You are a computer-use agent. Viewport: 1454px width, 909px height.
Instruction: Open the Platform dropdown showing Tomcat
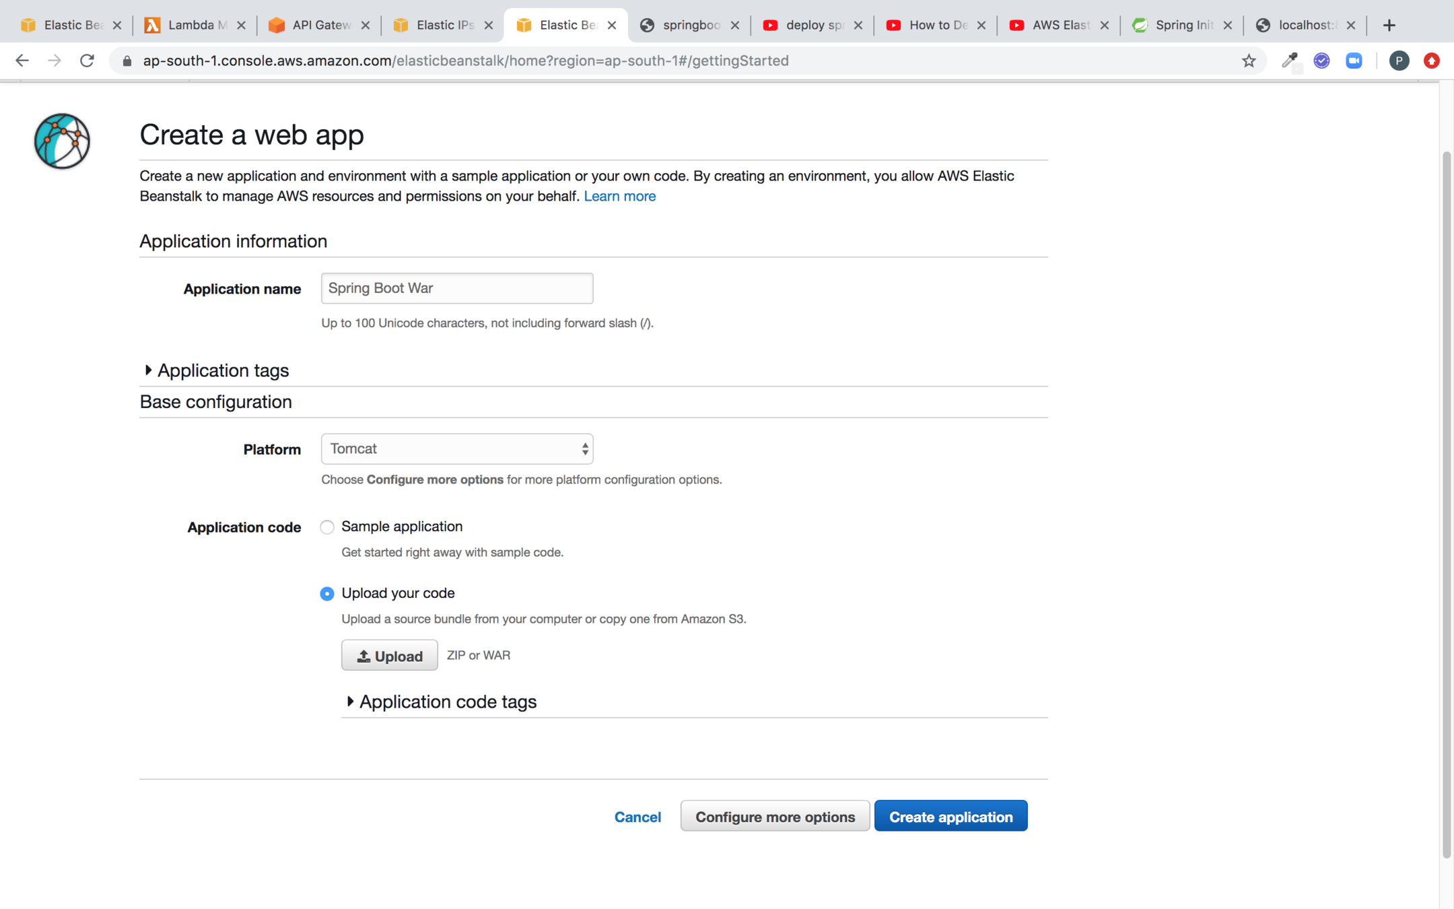[x=457, y=449]
